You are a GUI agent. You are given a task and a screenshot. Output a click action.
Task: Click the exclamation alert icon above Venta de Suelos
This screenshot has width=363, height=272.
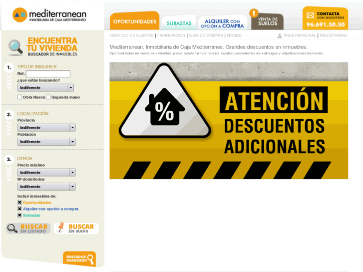254,13
